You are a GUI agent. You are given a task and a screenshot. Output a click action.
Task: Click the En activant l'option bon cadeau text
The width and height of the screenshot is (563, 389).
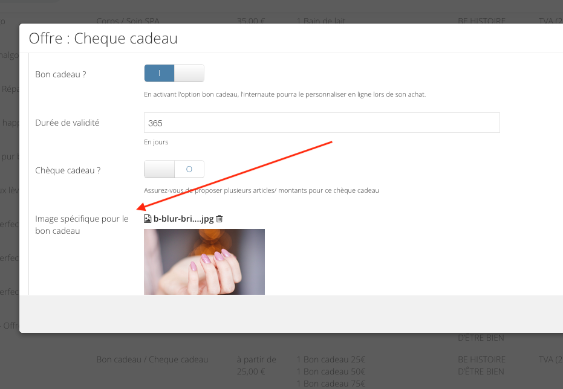[x=285, y=94]
